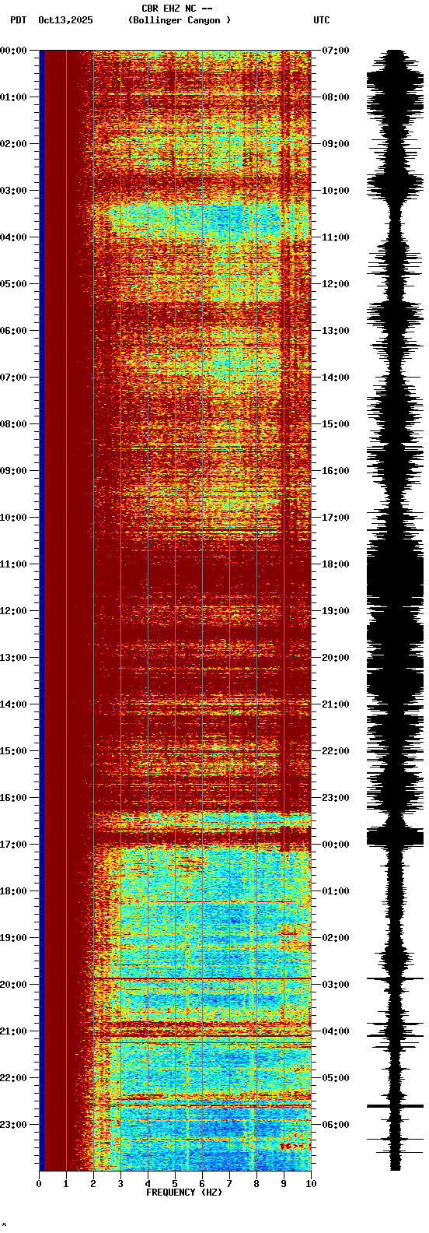Viewport: 429px width, 1233px height.
Task: Click the "UTC" timezone label
Action: 322,20
